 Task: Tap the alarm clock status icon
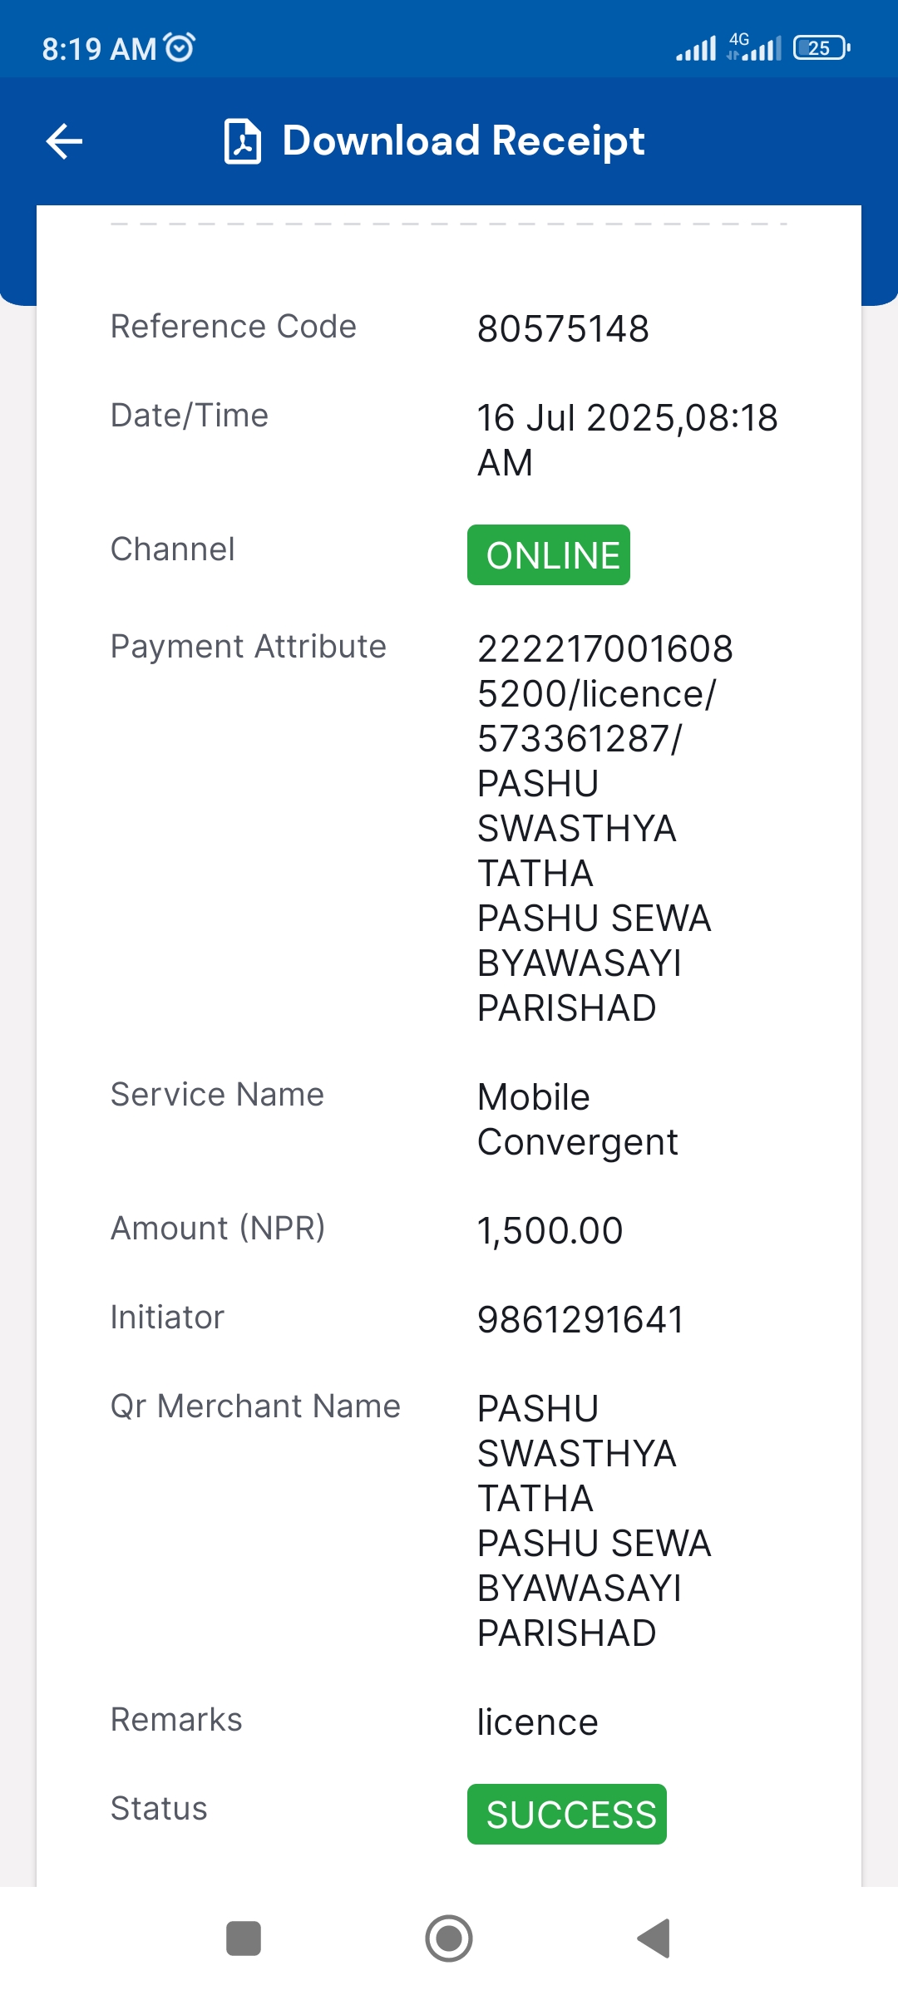coord(180,47)
